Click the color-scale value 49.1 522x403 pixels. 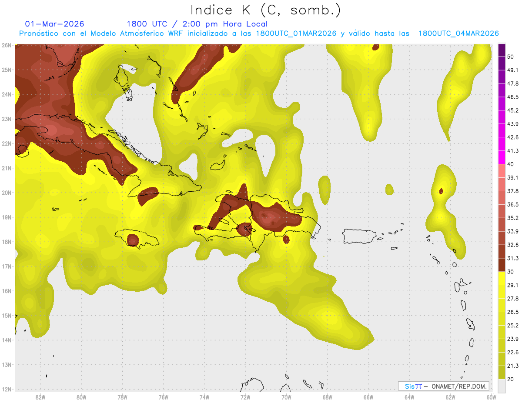coord(512,70)
